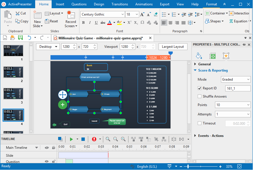253x170 pixels.
Task: Click the Largest Layout button
Action: pyautogui.click(x=173, y=47)
